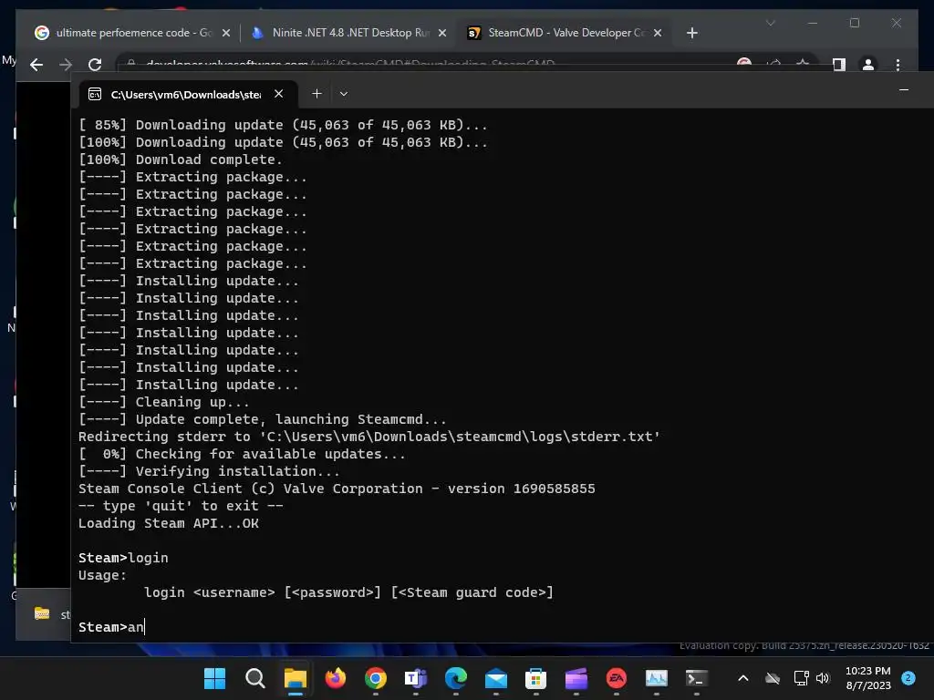Switch to the ultimate perfoemence code Google tab
The width and height of the screenshot is (934, 700).
tap(132, 33)
